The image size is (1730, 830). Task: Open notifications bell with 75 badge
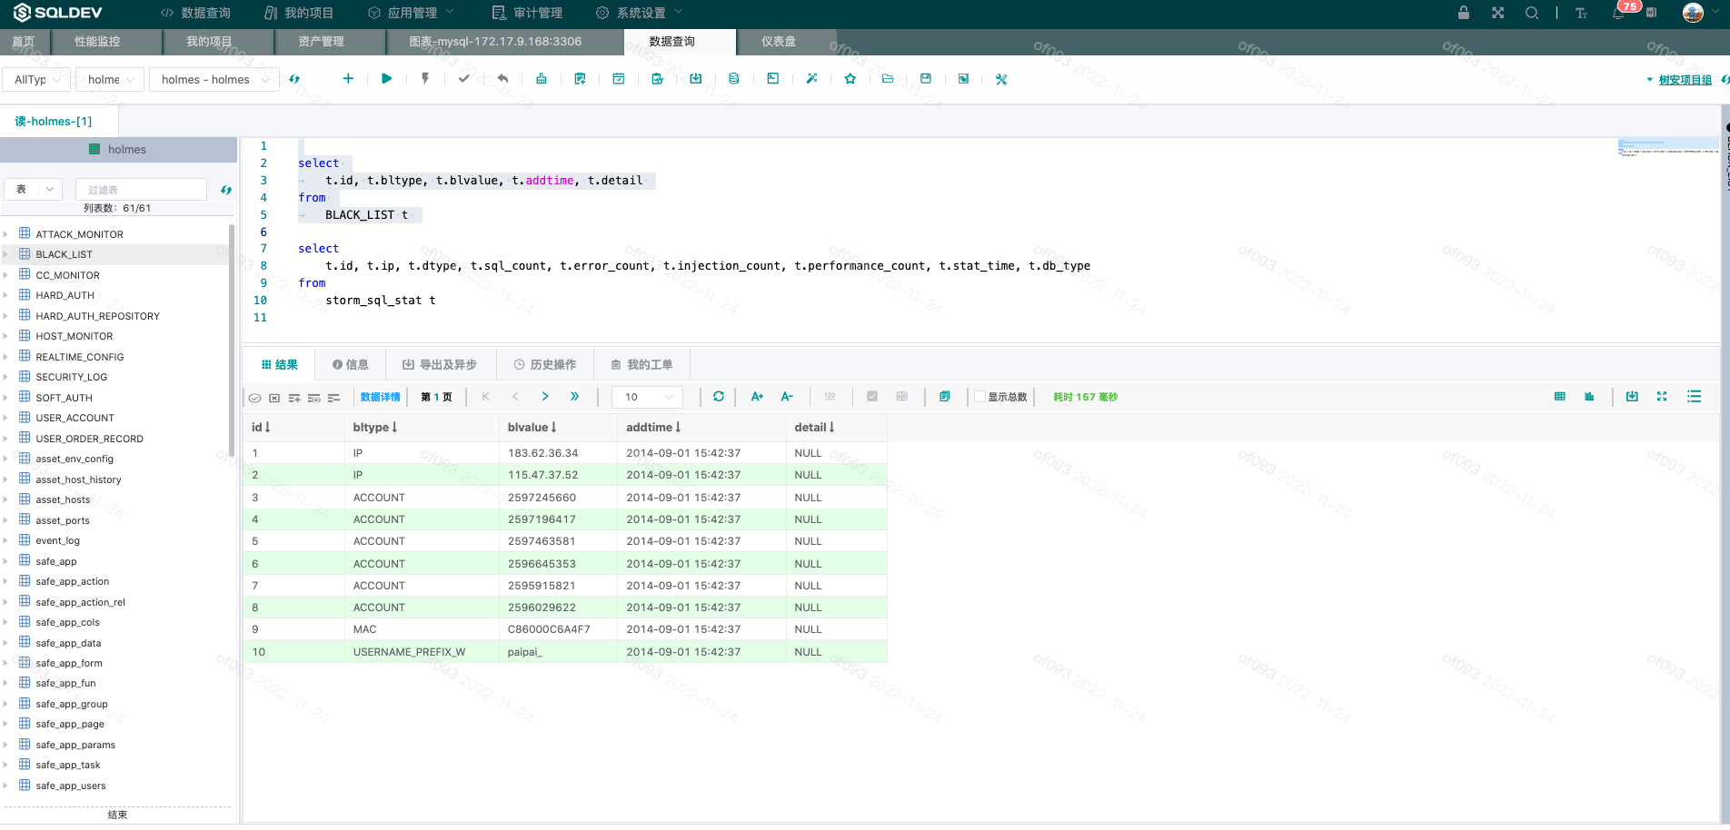(1619, 13)
